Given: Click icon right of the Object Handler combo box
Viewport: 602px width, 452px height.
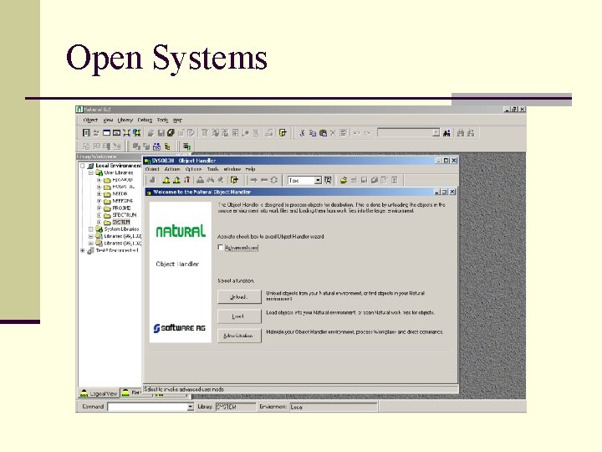Looking at the screenshot, I should 328,180.
